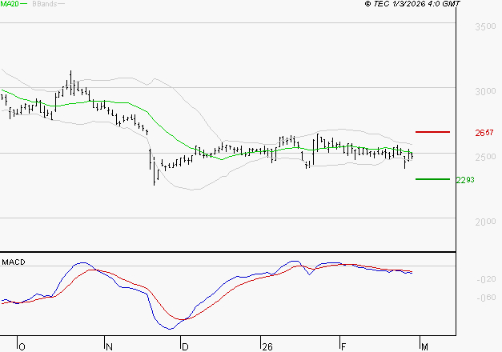
Task: Click the BBands legend label
Action: coord(43,4)
